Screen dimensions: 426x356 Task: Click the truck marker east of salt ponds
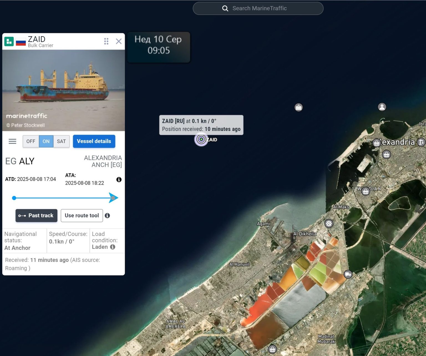pos(348,274)
